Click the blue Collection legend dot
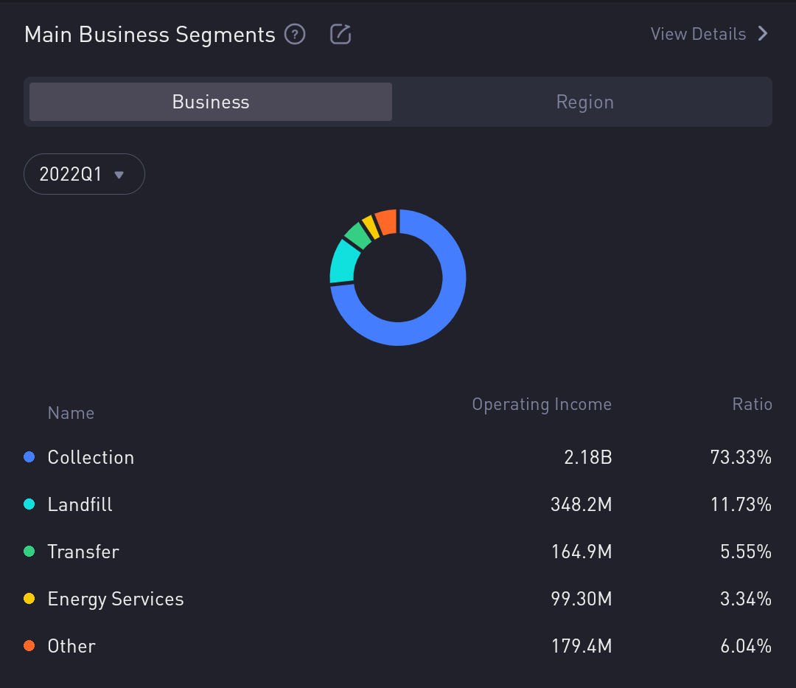The height and width of the screenshot is (688, 796). [29, 457]
